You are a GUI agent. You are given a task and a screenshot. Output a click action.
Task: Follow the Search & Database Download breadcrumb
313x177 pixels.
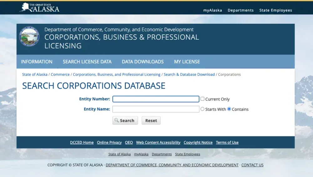point(189,75)
